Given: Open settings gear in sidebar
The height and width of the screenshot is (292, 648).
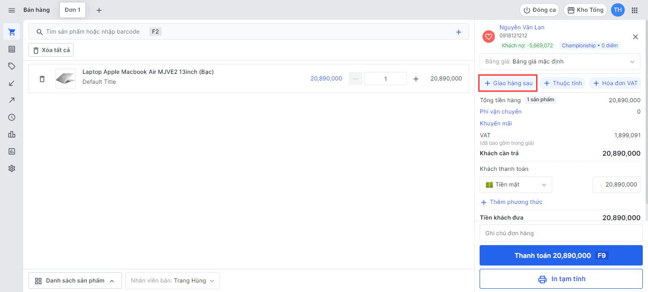Looking at the screenshot, I should (x=12, y=168).
